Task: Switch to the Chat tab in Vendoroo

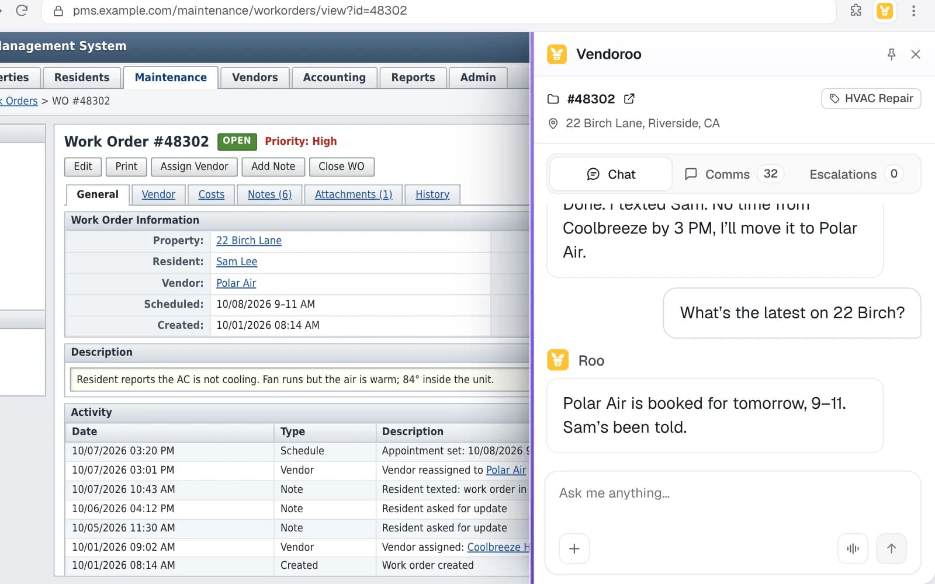Action: coord(611,174)
